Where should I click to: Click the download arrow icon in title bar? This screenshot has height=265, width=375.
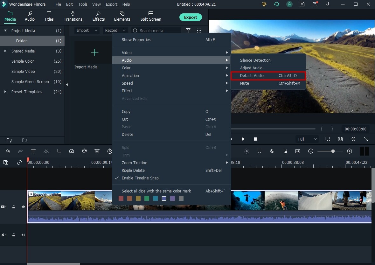[x=328, y=4]
